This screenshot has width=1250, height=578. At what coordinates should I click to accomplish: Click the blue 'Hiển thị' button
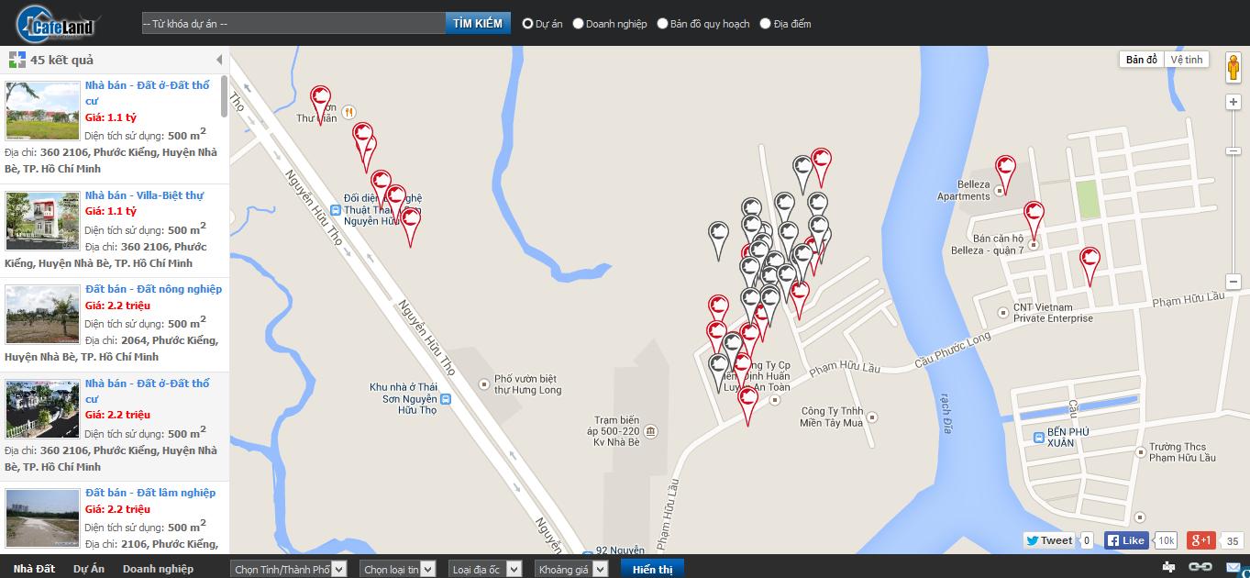point(652,569)
